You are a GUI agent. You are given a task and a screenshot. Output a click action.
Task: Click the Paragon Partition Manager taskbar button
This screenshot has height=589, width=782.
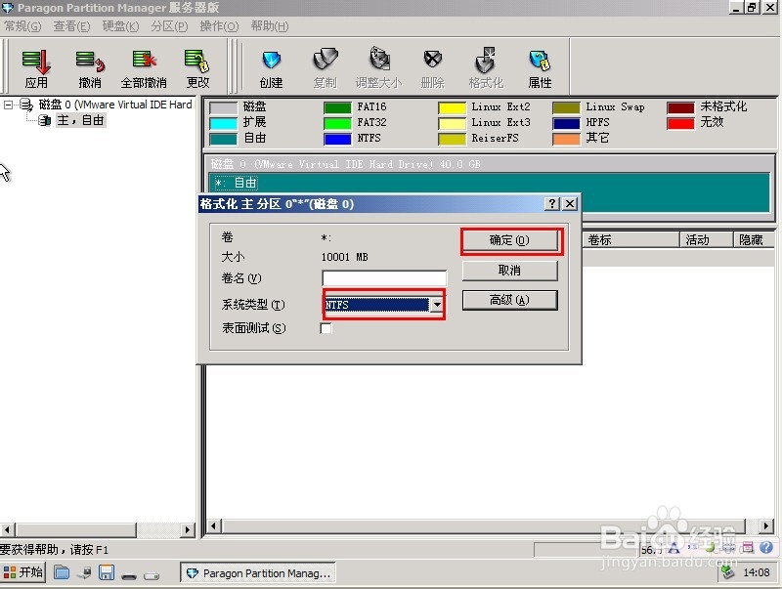tap(258, 573)
